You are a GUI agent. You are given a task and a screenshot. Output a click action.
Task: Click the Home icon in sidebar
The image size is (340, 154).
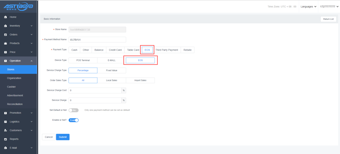5,17
